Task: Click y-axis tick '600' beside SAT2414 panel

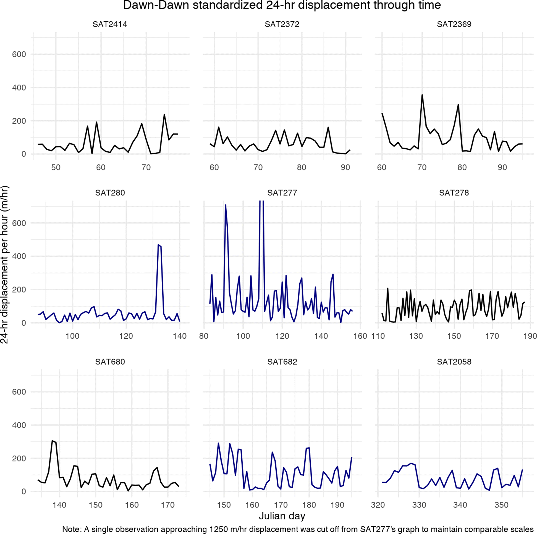Action: pos(19,54)
